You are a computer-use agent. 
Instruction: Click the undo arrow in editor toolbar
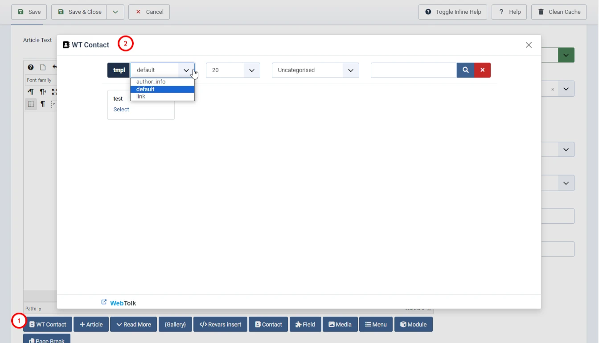pyautogui.click(x=54, y=67)
